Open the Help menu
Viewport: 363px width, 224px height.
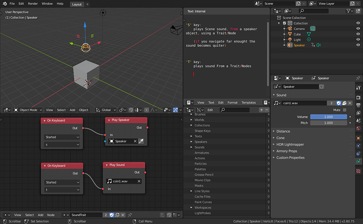point(60,4)
